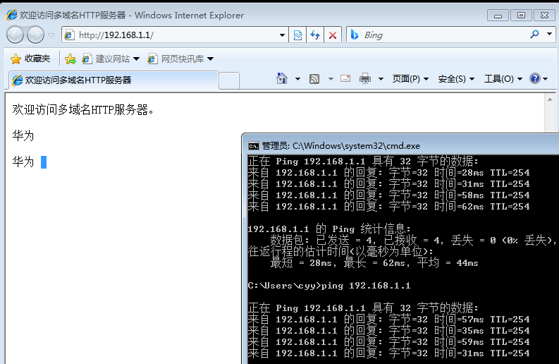Click the Read Mail icon
The image size is (559, 364).
(345, 78)
